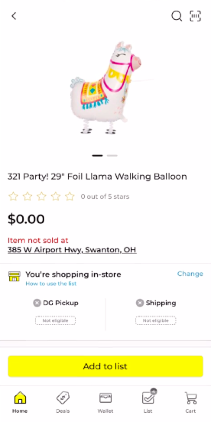View the Swanton, OH store address

(72, 250)
